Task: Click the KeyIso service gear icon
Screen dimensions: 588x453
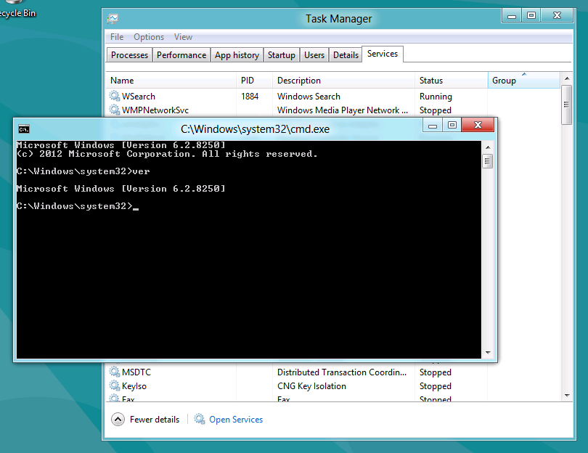Action: tap(115, 386)
